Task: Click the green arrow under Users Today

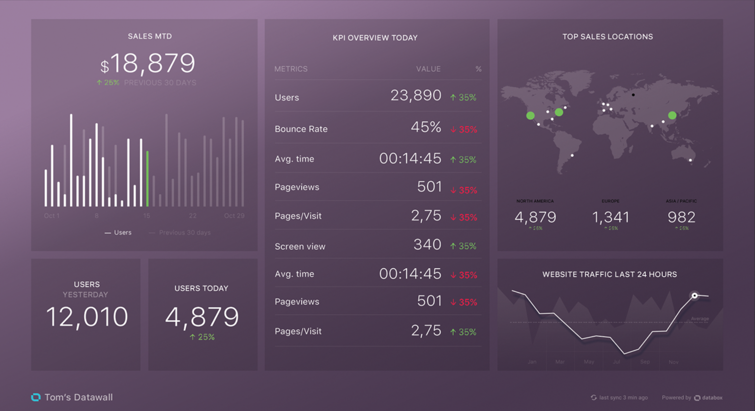Action: (x=192, y=337)
